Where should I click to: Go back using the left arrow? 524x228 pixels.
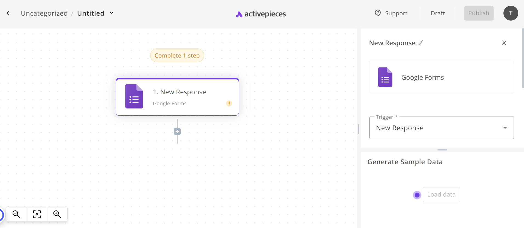[x=8, y=13]
